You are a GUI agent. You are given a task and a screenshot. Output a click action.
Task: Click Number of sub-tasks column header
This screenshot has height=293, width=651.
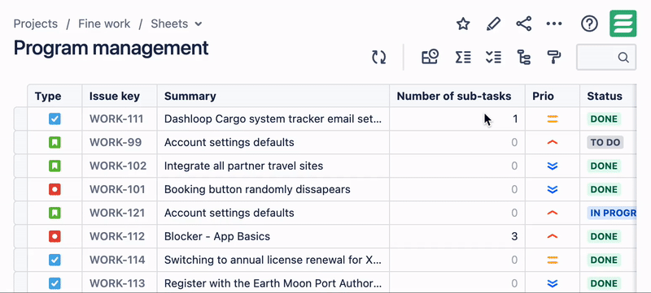coord(457,96)
